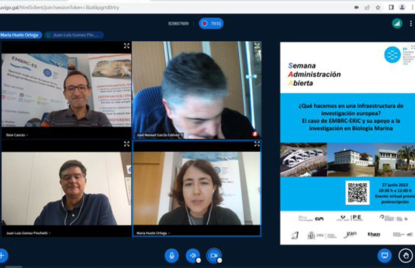
Task: Fullscreen José Manuel García Estévez's video
Action: [257, 46]
